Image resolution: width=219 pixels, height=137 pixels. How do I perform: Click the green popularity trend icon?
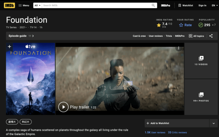[201, 25]
